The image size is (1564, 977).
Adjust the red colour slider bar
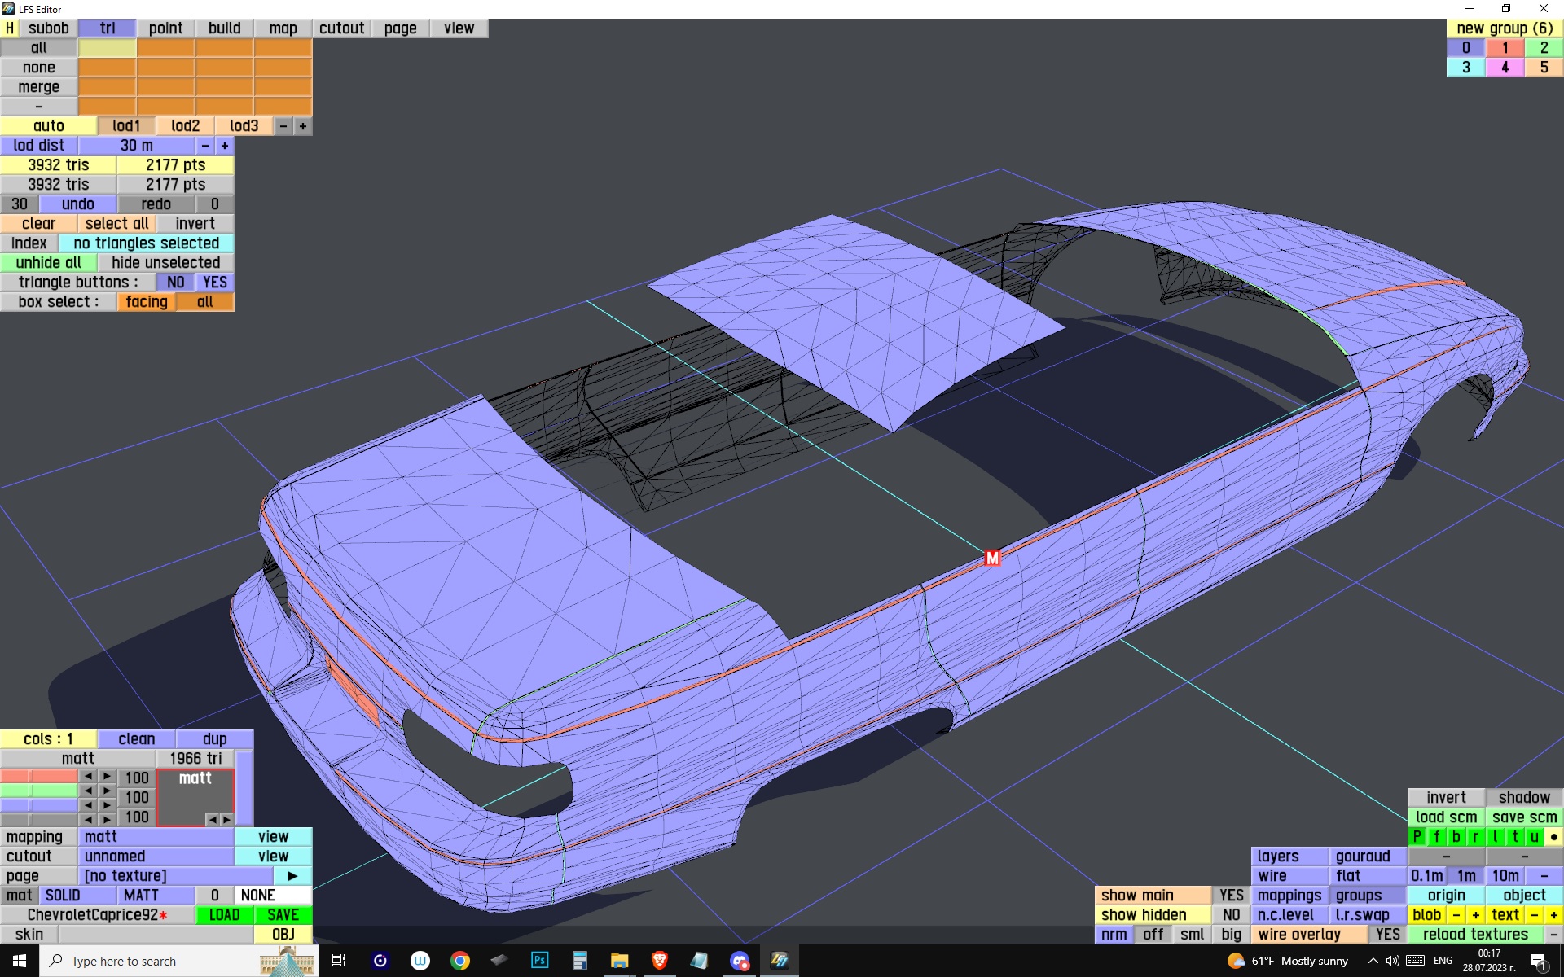point(38,777)
